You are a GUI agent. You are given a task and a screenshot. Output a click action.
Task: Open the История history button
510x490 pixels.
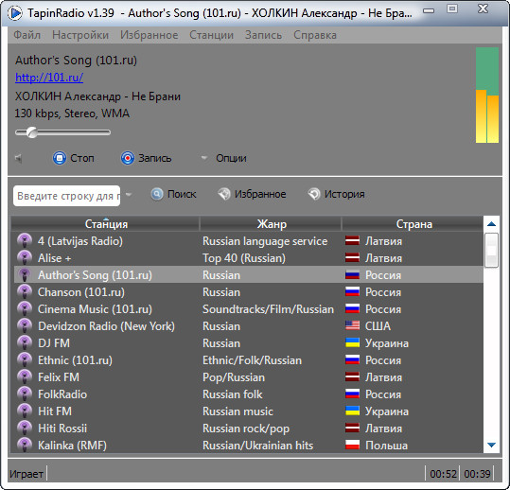point(336,194)
